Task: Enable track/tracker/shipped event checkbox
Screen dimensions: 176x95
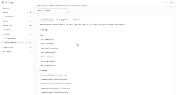Action: pyautogui.click(x=40, y=44)
